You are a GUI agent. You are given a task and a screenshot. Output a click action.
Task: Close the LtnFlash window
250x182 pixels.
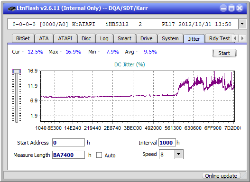240,8
